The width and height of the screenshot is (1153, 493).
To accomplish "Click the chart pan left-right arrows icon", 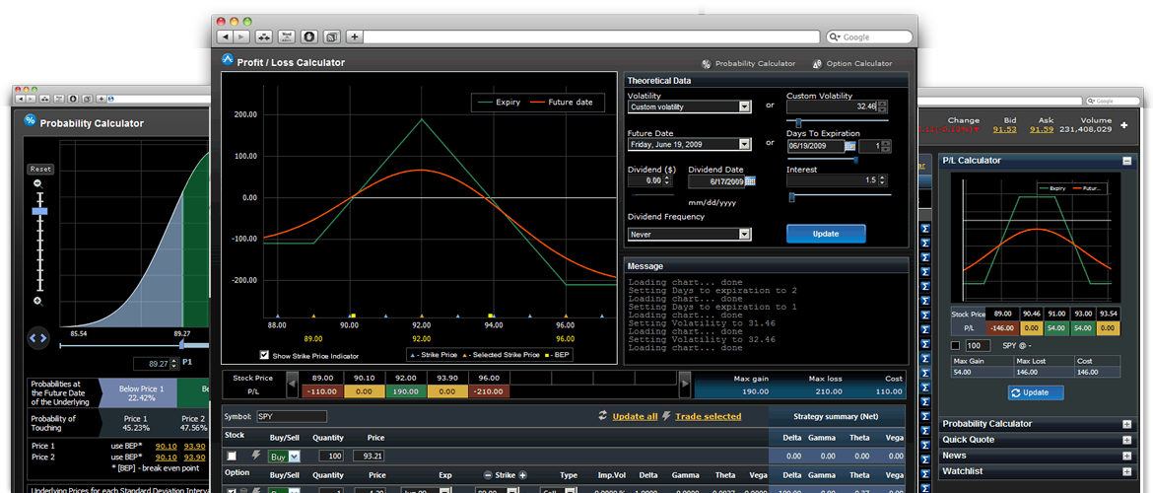I will [x=38, y=337].
